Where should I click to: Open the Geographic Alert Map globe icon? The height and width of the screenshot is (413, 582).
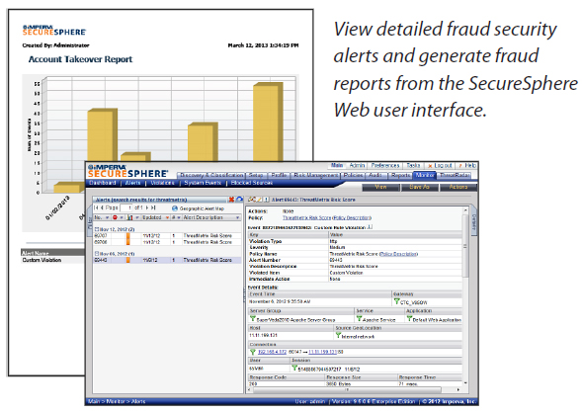tap(175, 208)
